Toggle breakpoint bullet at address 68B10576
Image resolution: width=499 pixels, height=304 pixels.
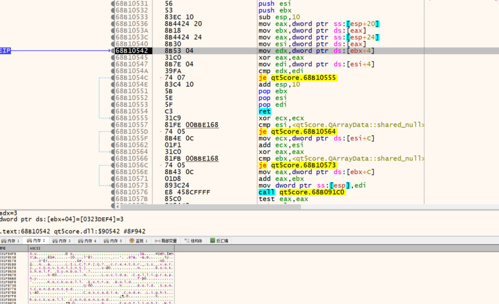(112, 192)
